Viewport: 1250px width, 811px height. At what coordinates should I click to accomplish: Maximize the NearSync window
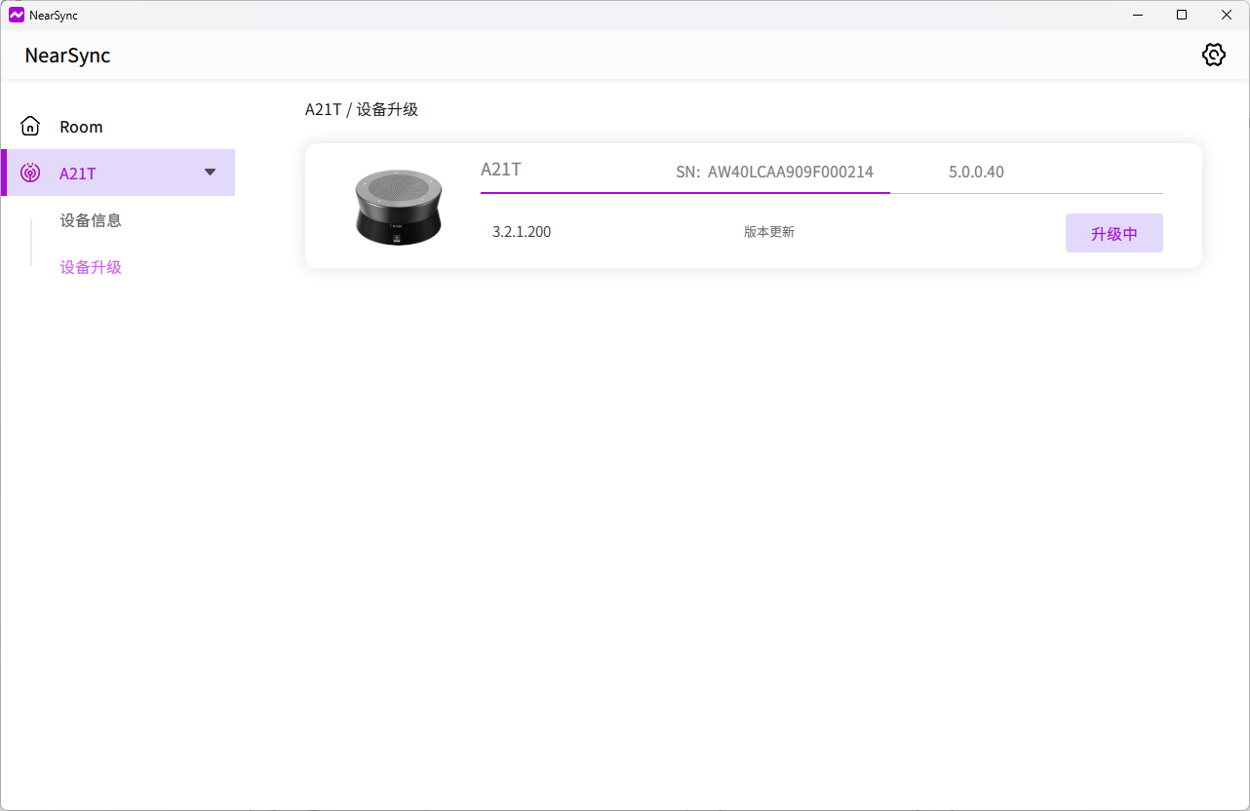point(1182,15)
